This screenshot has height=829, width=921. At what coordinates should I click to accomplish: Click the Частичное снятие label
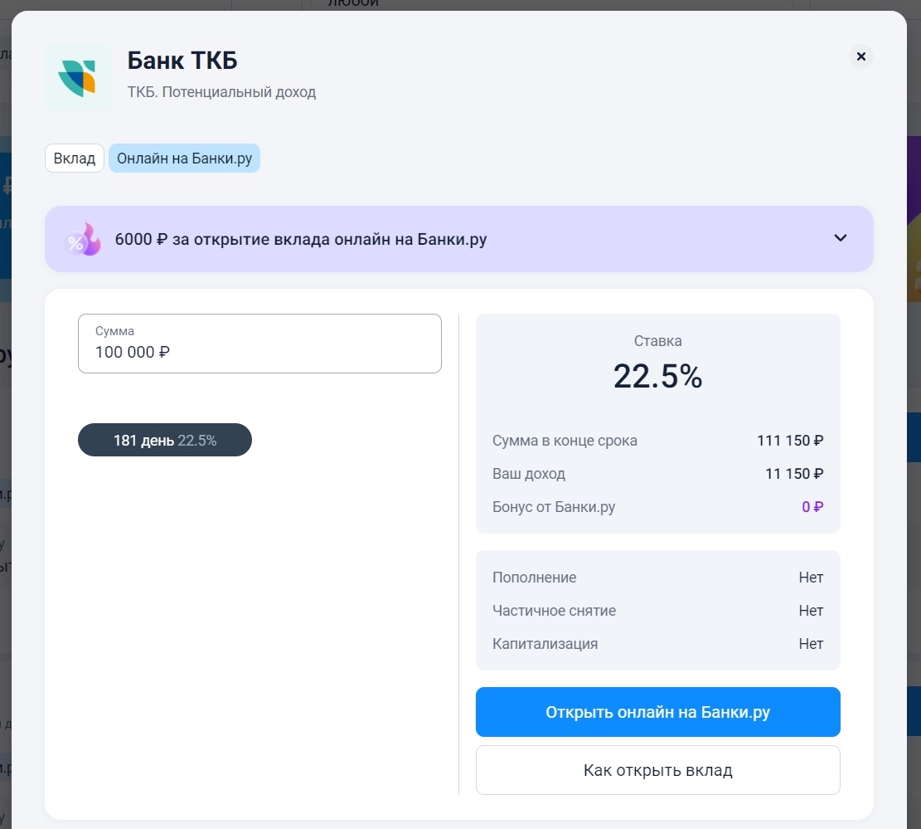pyautogui.click(x=554, y=611)
